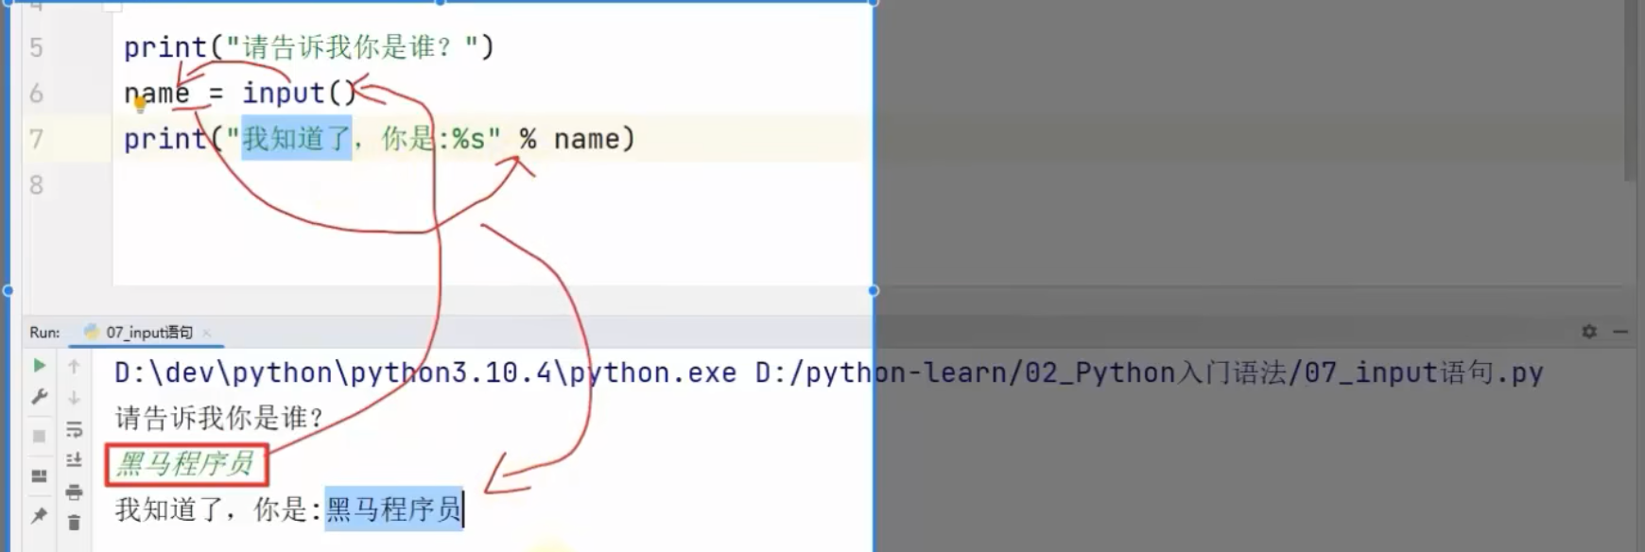Open Run panel settings gear
This screenshot has height=552, width=1645.
click(1589, 332)
